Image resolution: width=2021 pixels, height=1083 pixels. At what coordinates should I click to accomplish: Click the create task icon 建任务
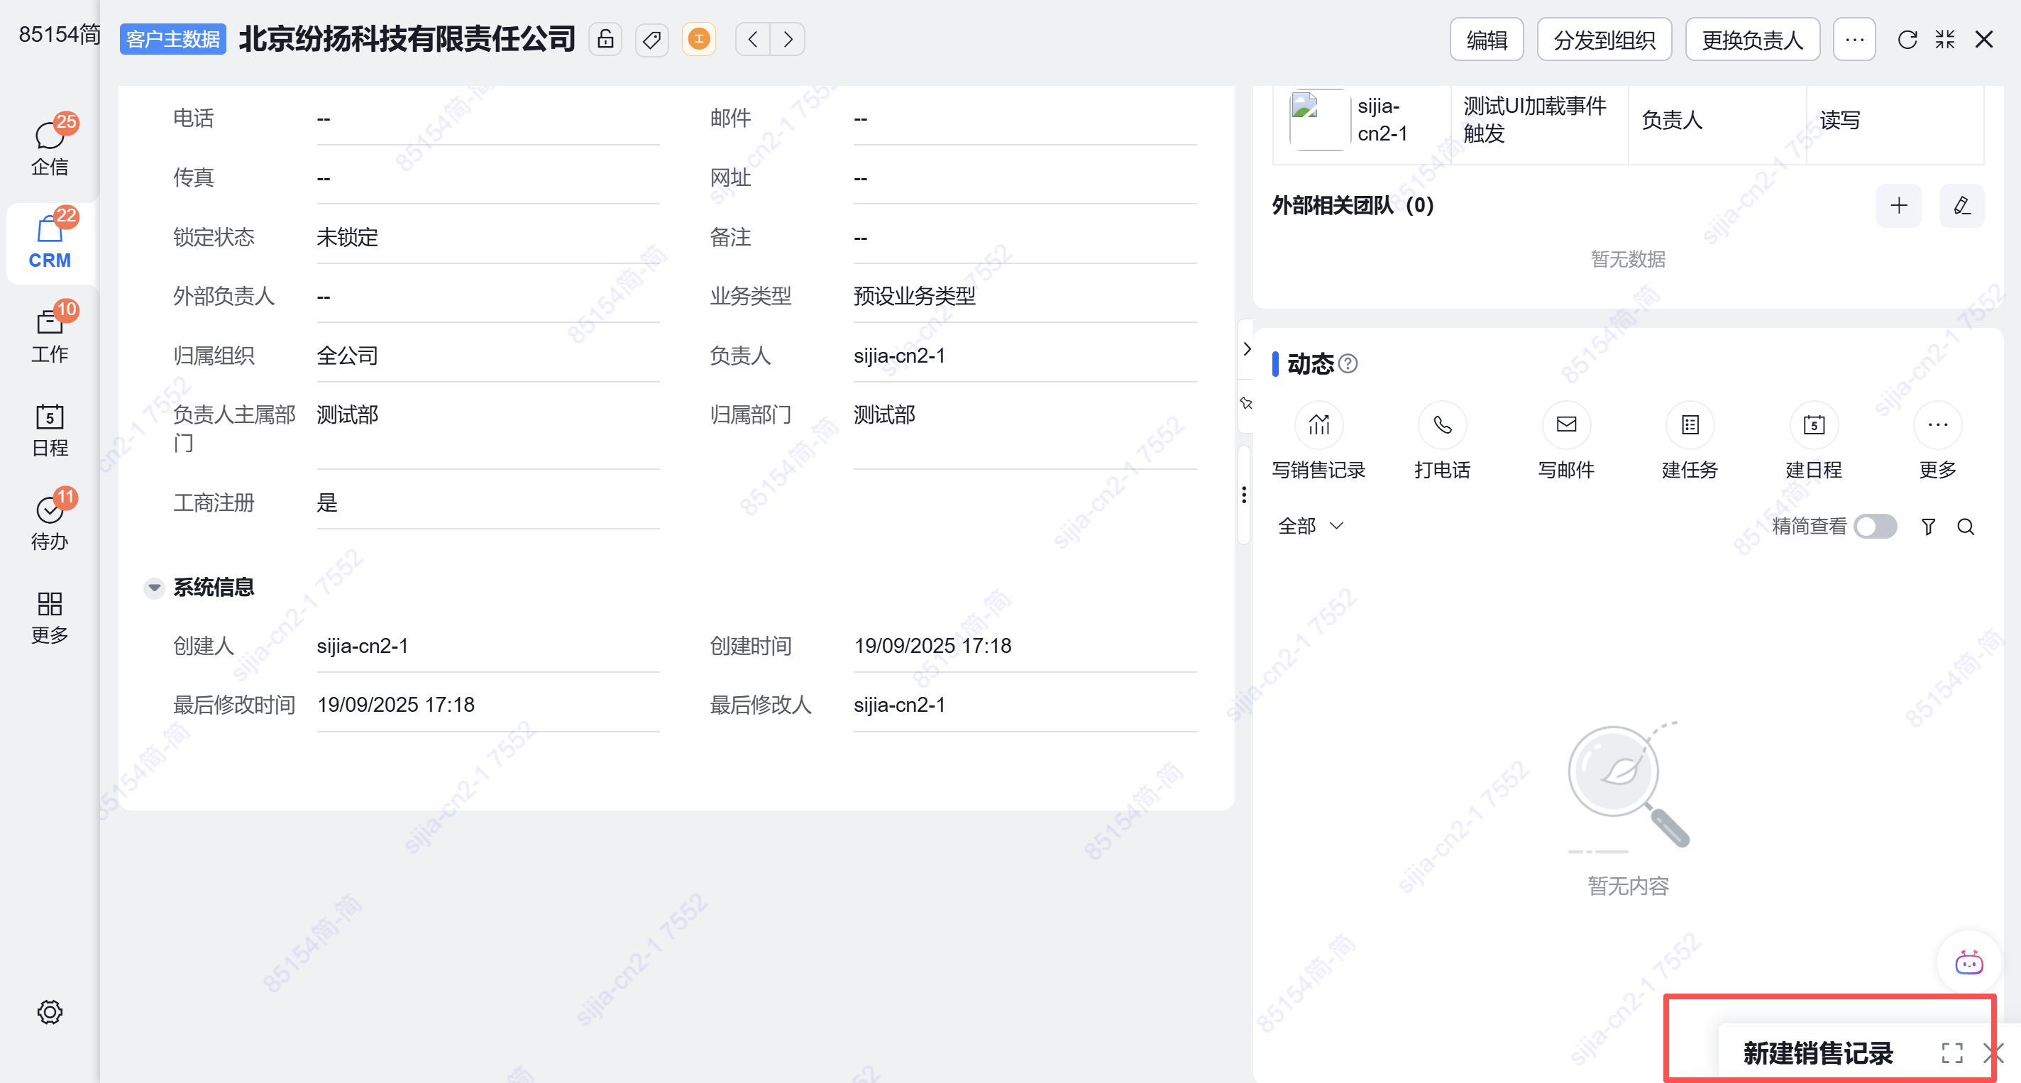click(1690, 425)
